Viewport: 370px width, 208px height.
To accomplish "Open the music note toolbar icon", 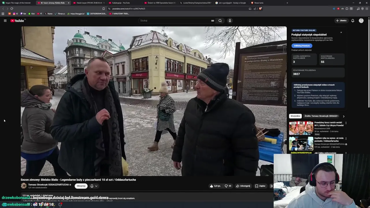I will 358,9.
